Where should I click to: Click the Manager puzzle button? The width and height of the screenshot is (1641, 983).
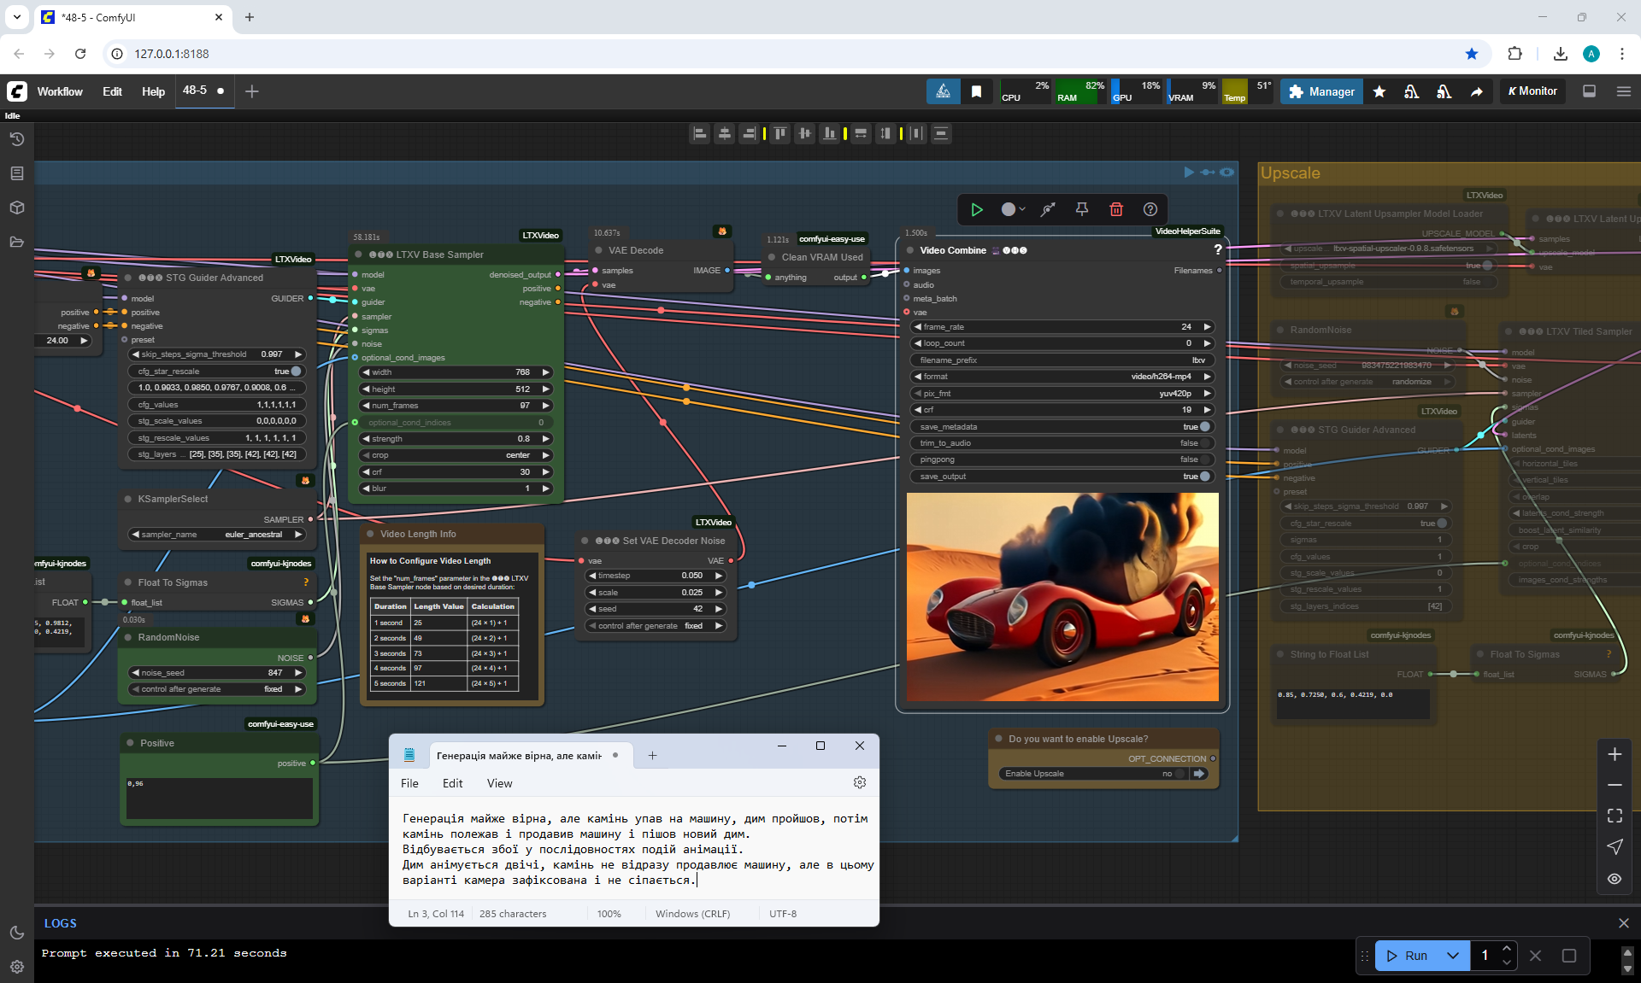(1321, 91)
